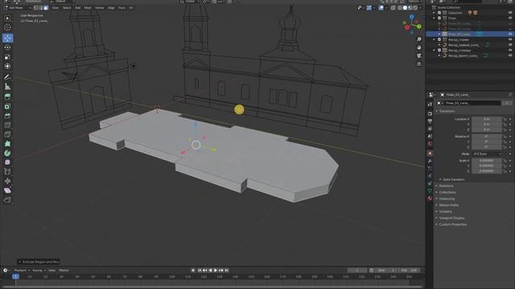Select the Inset Faces tool
515x289 pixels.
pyautogui.click(x=7, y=107)
